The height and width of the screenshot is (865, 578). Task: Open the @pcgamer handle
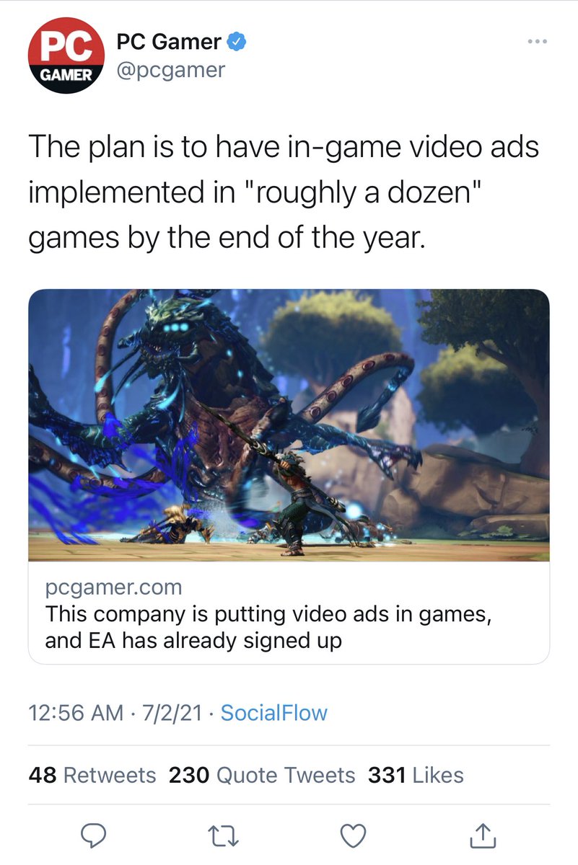click(x=170, y=70)
